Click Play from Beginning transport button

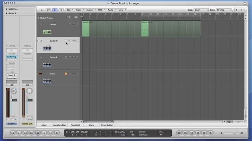(x=19, y=133)
